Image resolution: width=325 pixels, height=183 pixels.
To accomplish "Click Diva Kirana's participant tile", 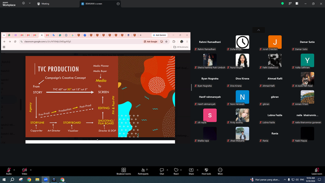I will (242, 79).
